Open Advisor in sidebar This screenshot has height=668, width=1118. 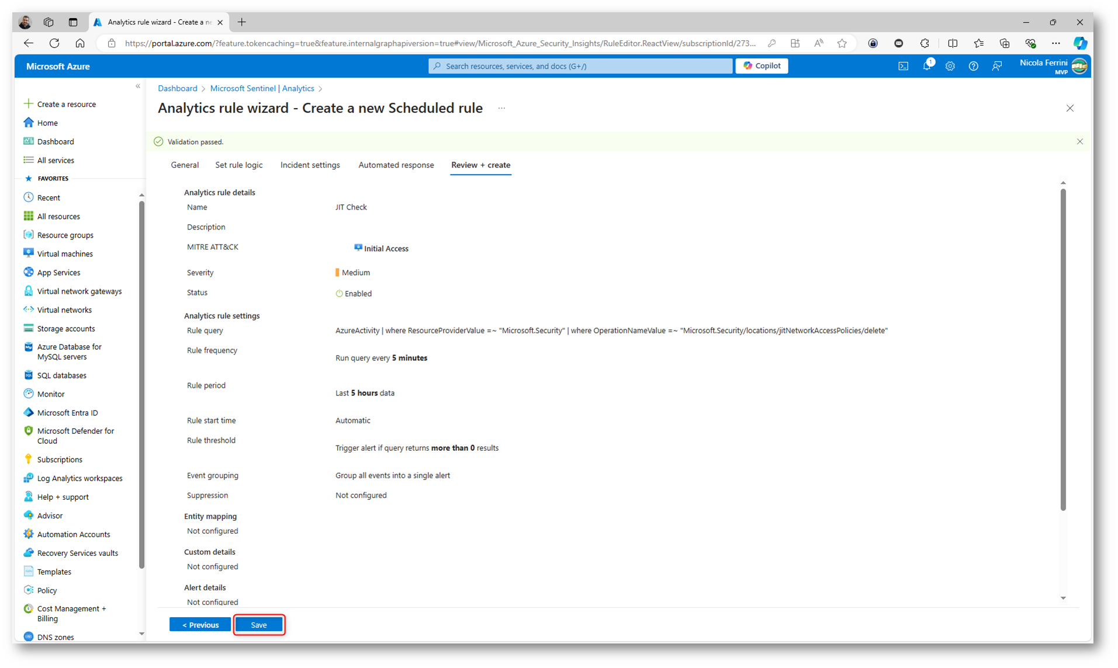click(x=50, y=516)
